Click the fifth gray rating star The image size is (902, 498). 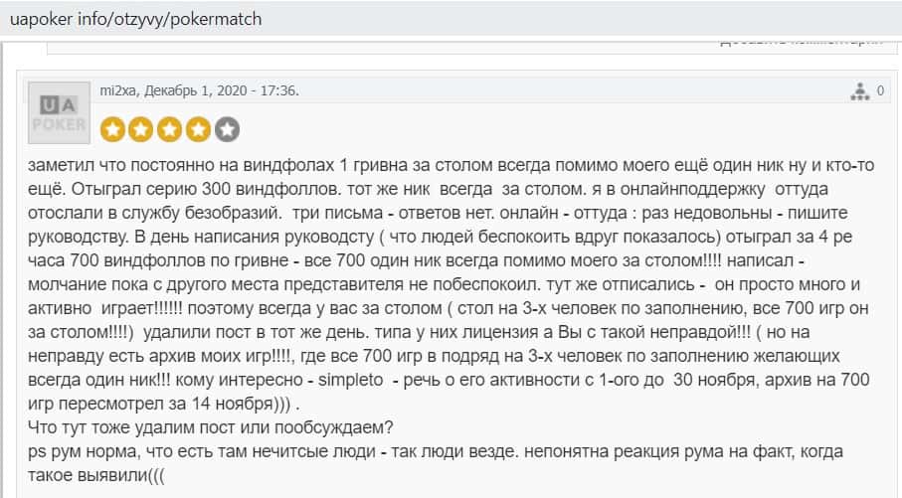pos(228,129)
